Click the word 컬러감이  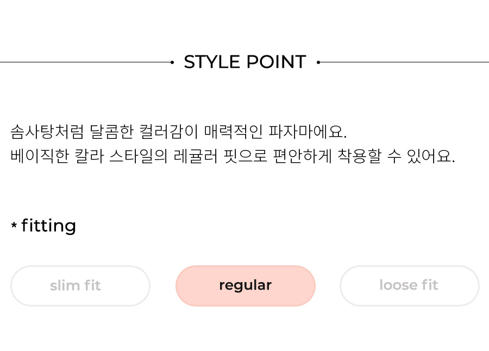point(169,131)
